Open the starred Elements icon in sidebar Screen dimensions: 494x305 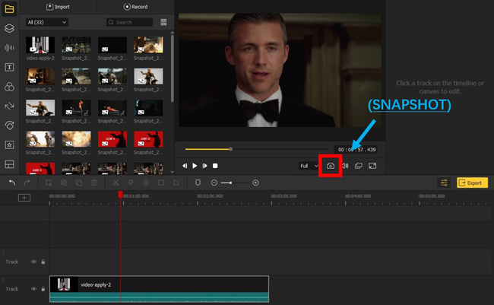9,145
